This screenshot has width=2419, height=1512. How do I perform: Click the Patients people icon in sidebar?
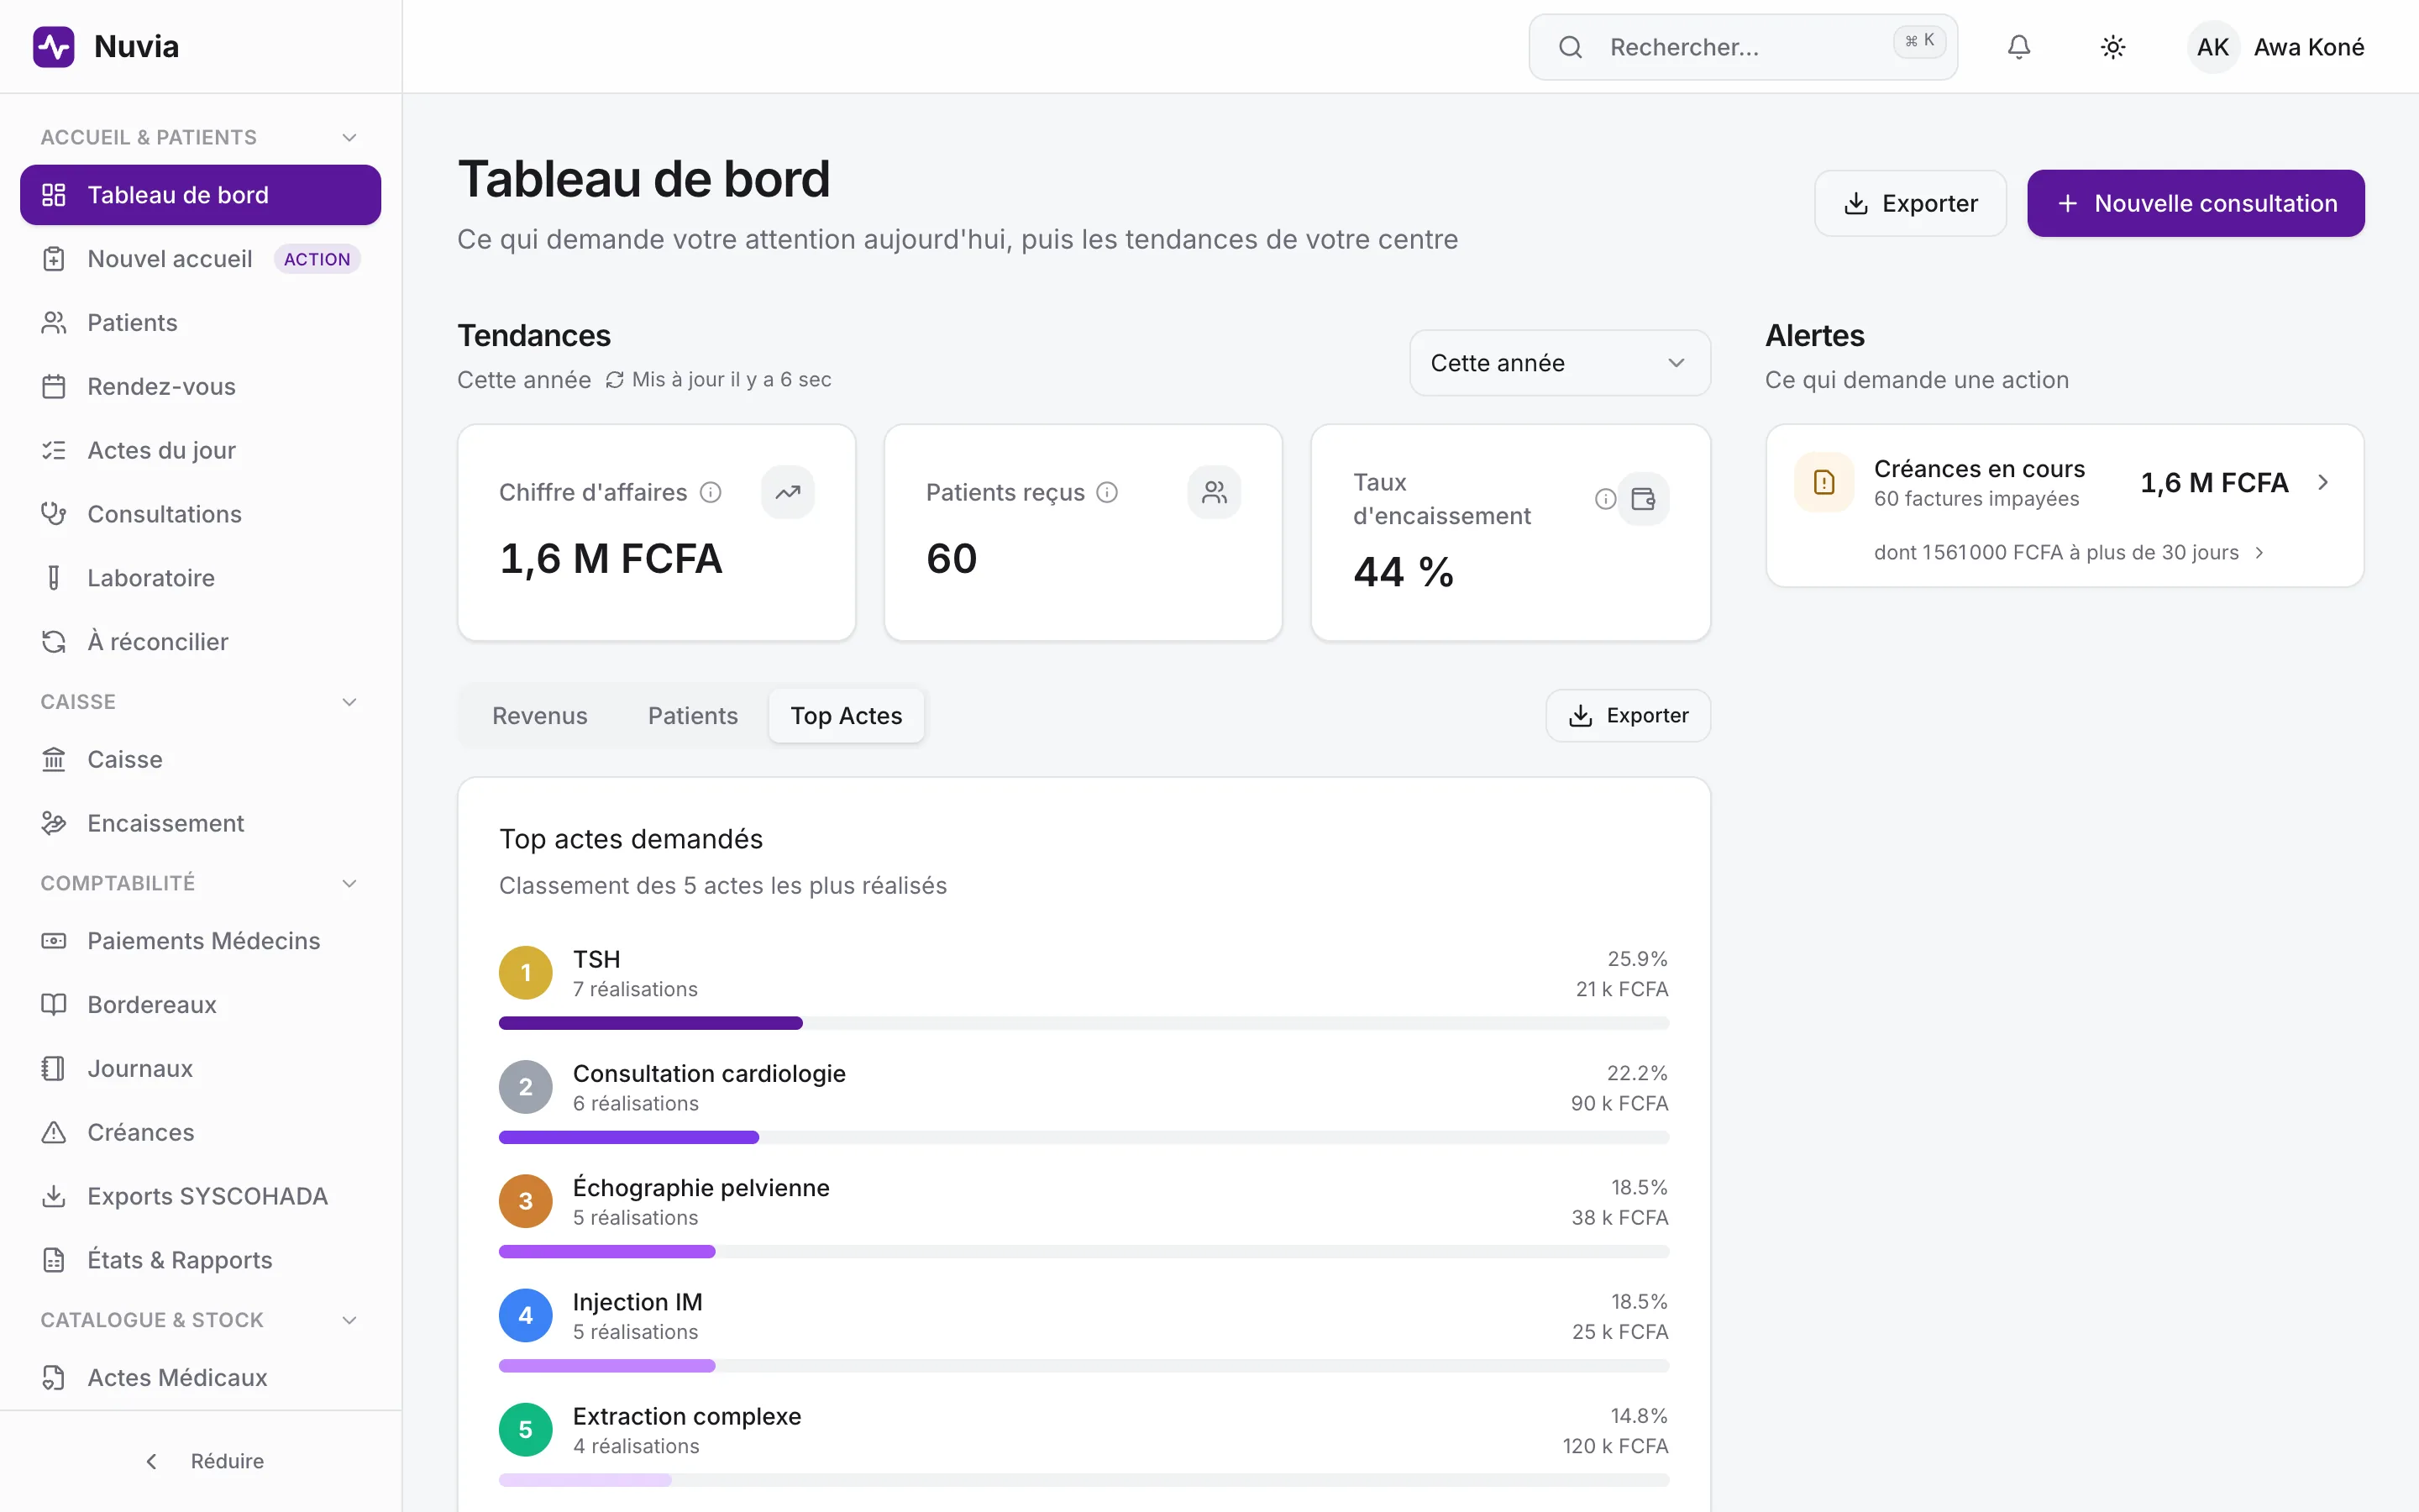pos(54,323)
